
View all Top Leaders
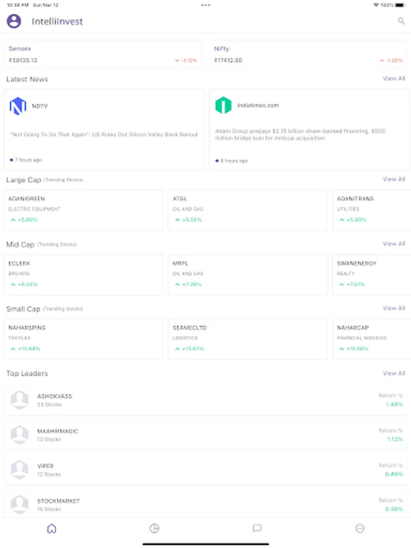tap(393, 373)
